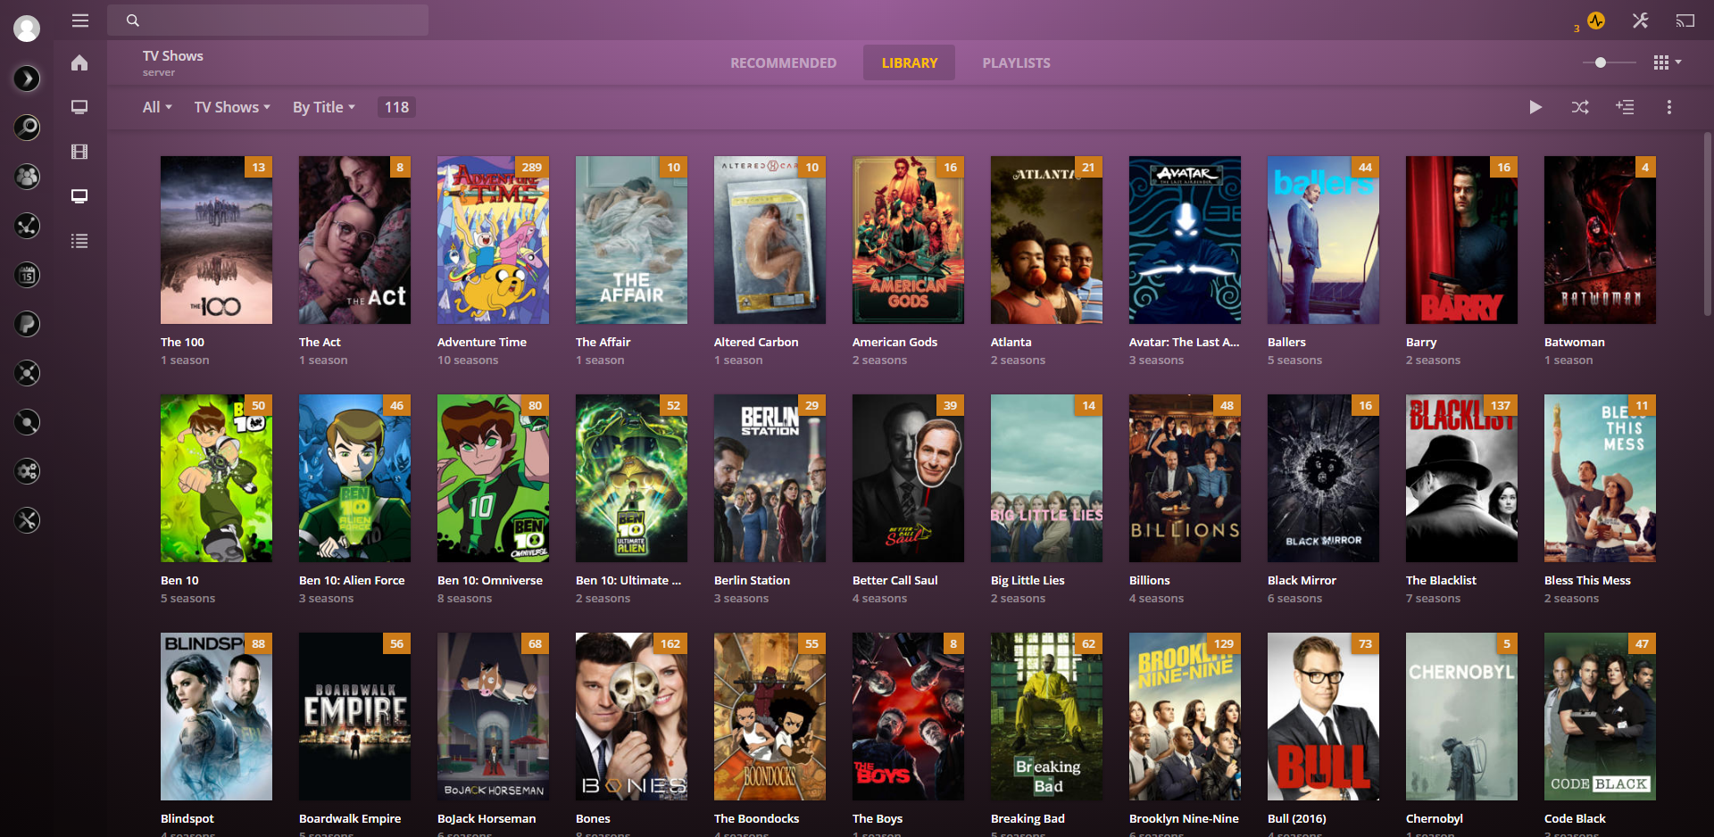Switch to the Playlists tab
Image resolution: width=1714 pixels, height=837 pixels.
click(1016, 63)
